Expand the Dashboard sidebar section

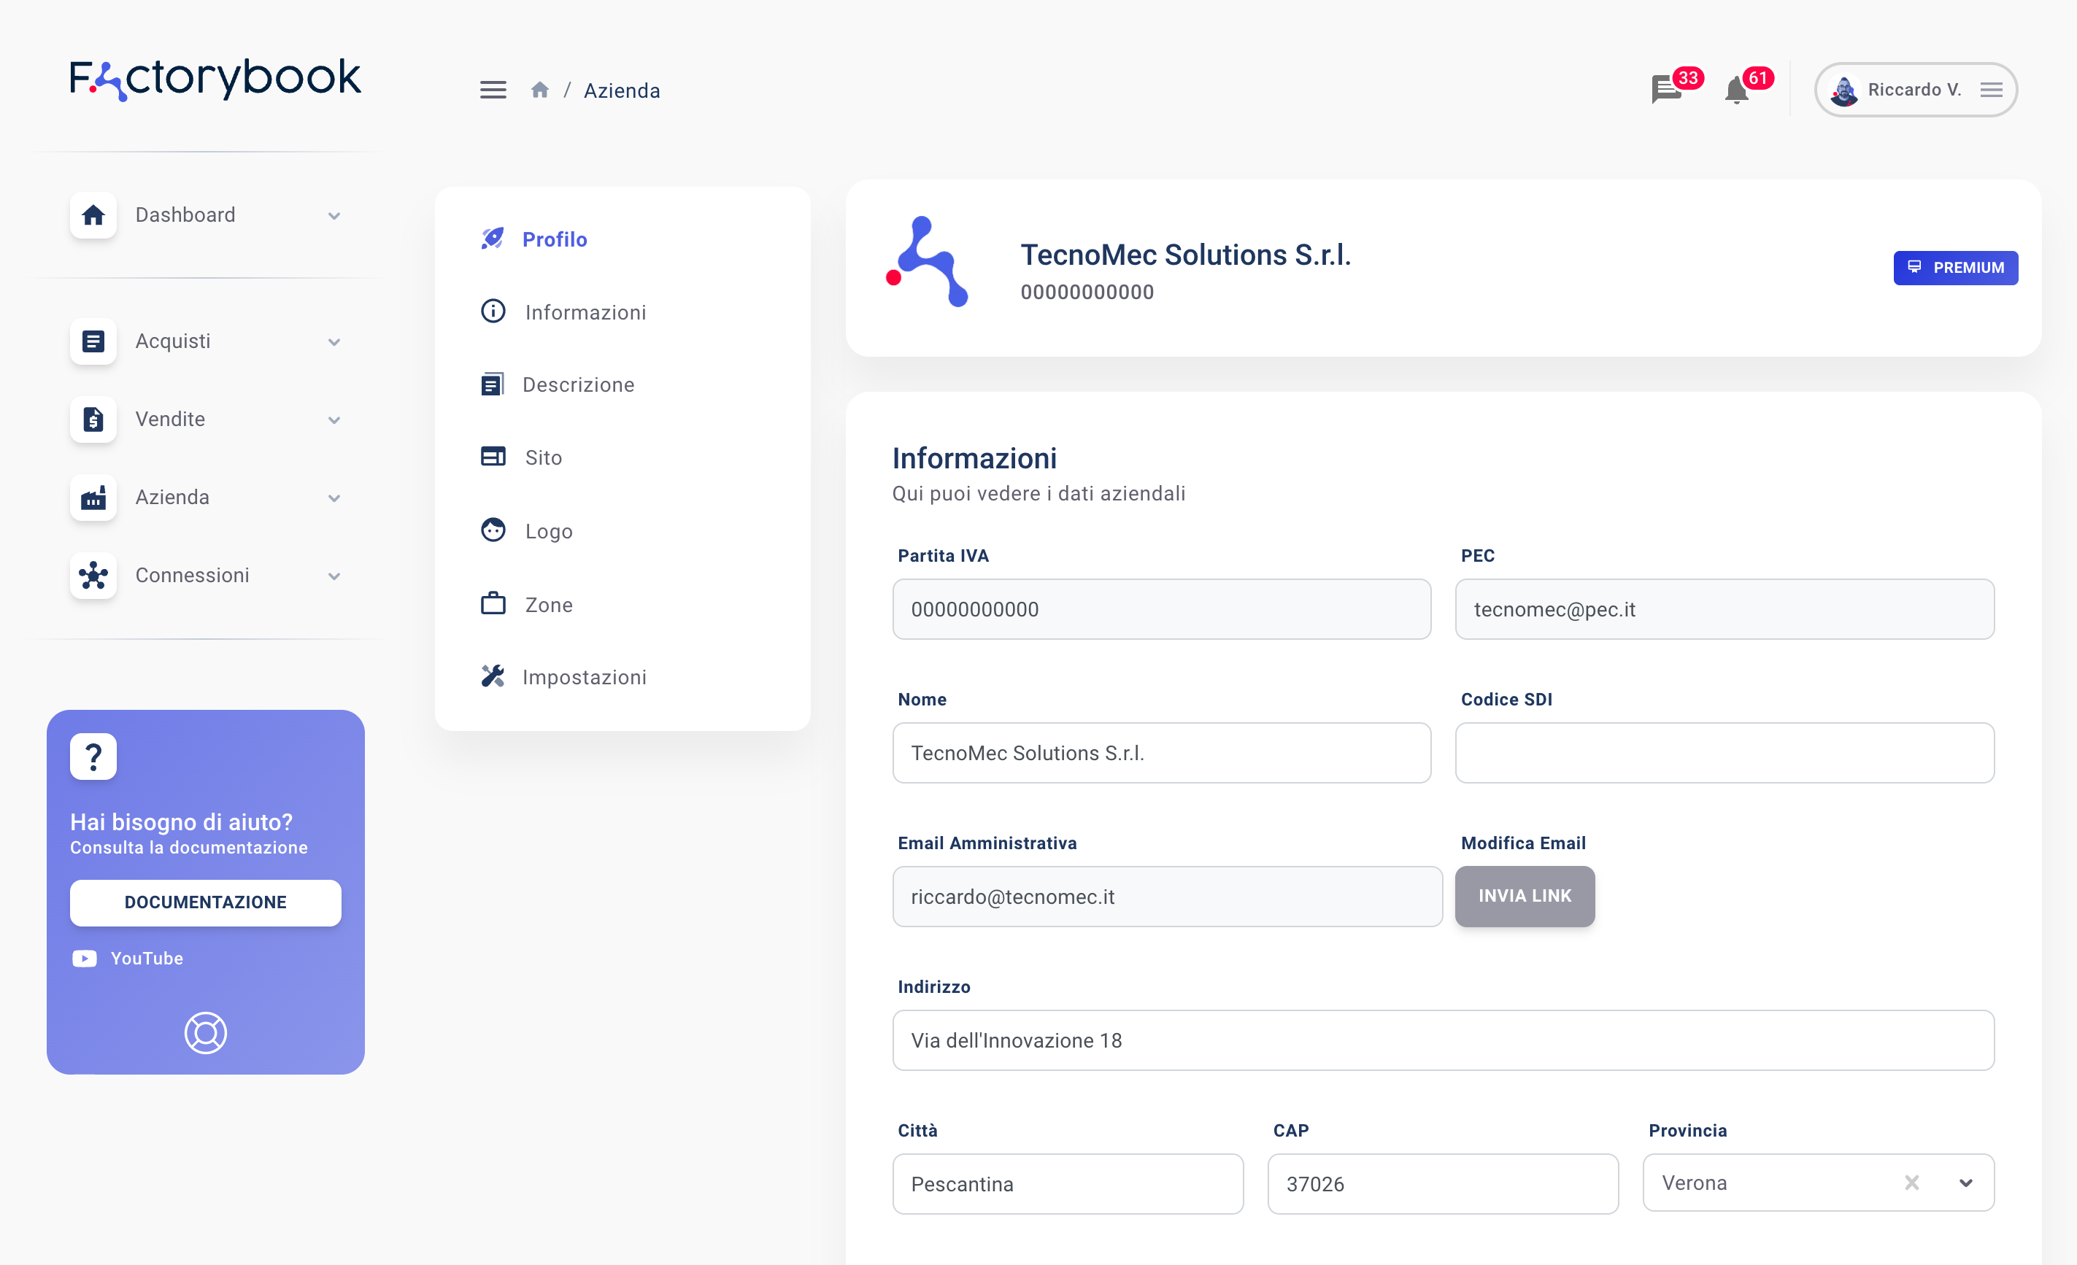coord(334,216)
